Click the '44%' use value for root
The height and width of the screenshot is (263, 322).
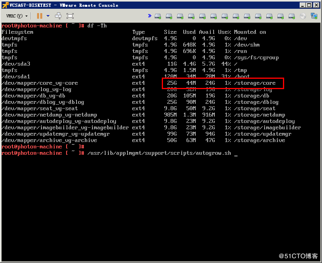click(x=226, y=64)
